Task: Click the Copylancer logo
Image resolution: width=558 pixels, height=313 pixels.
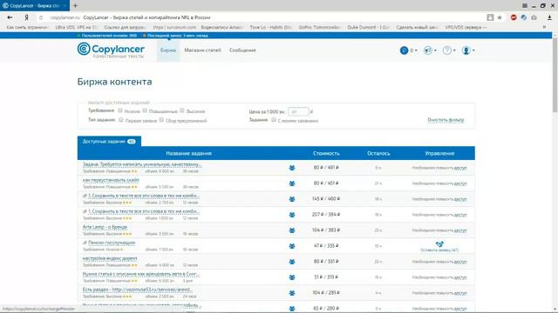Action: coord(111,50)
